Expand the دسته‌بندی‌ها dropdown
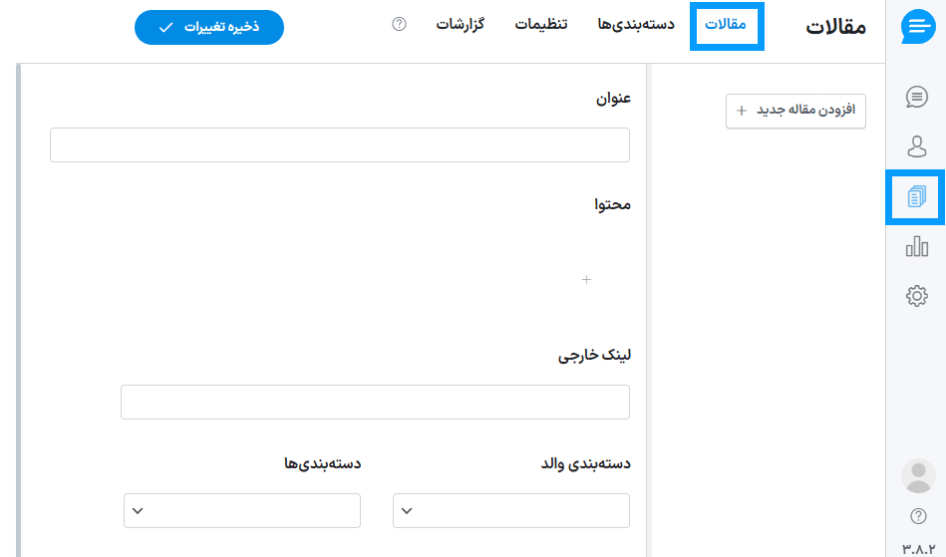This screenshot has height=557, width=946. pyautogui.click(x=242, y=510)
